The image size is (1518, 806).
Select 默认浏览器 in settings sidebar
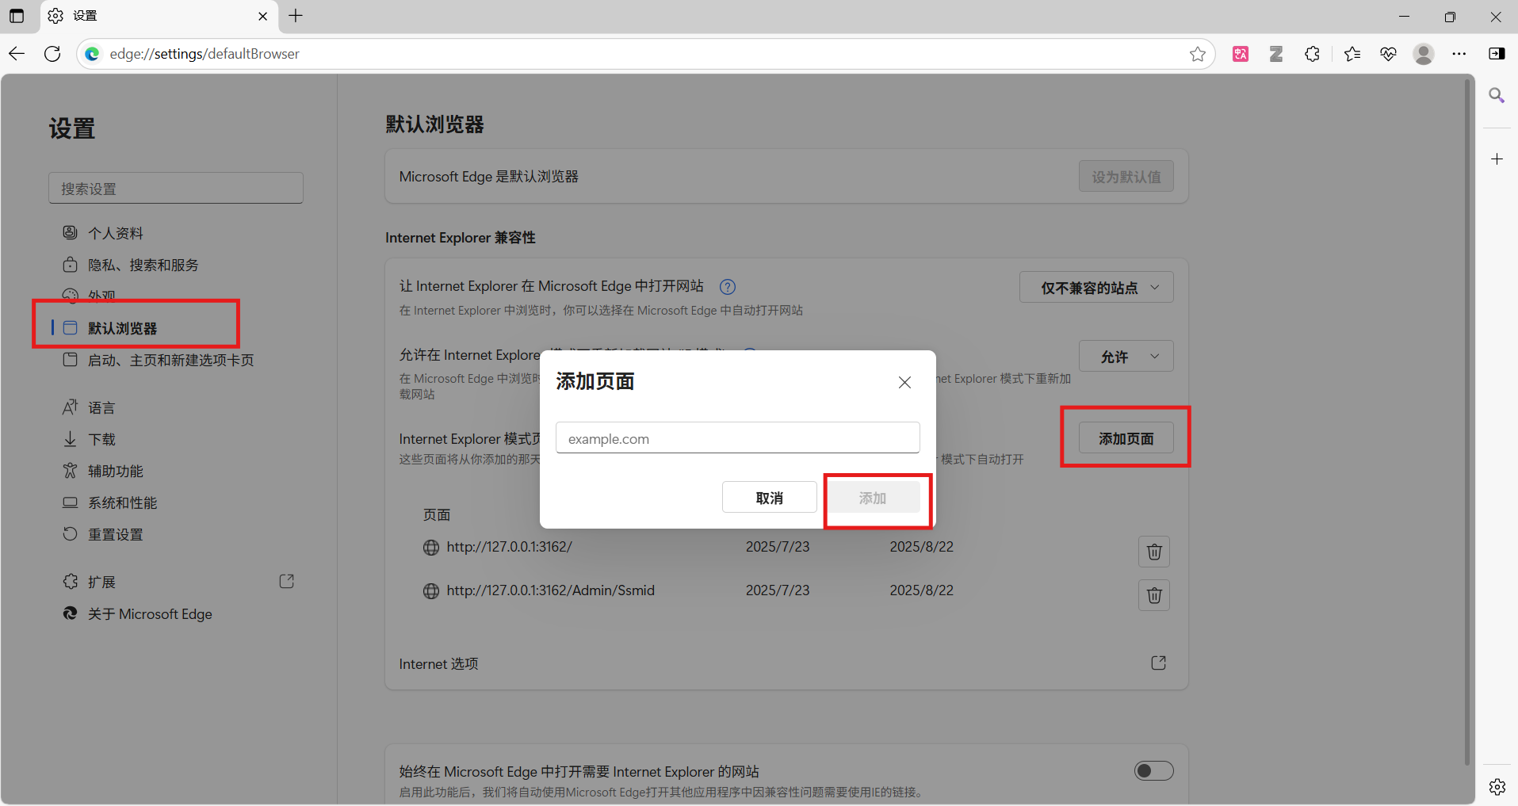[123, 328]
